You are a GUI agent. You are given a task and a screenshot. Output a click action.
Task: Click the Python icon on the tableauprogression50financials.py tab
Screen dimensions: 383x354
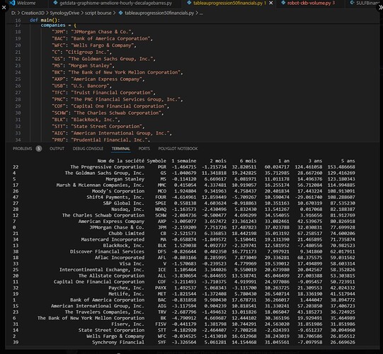pos(189,3)
